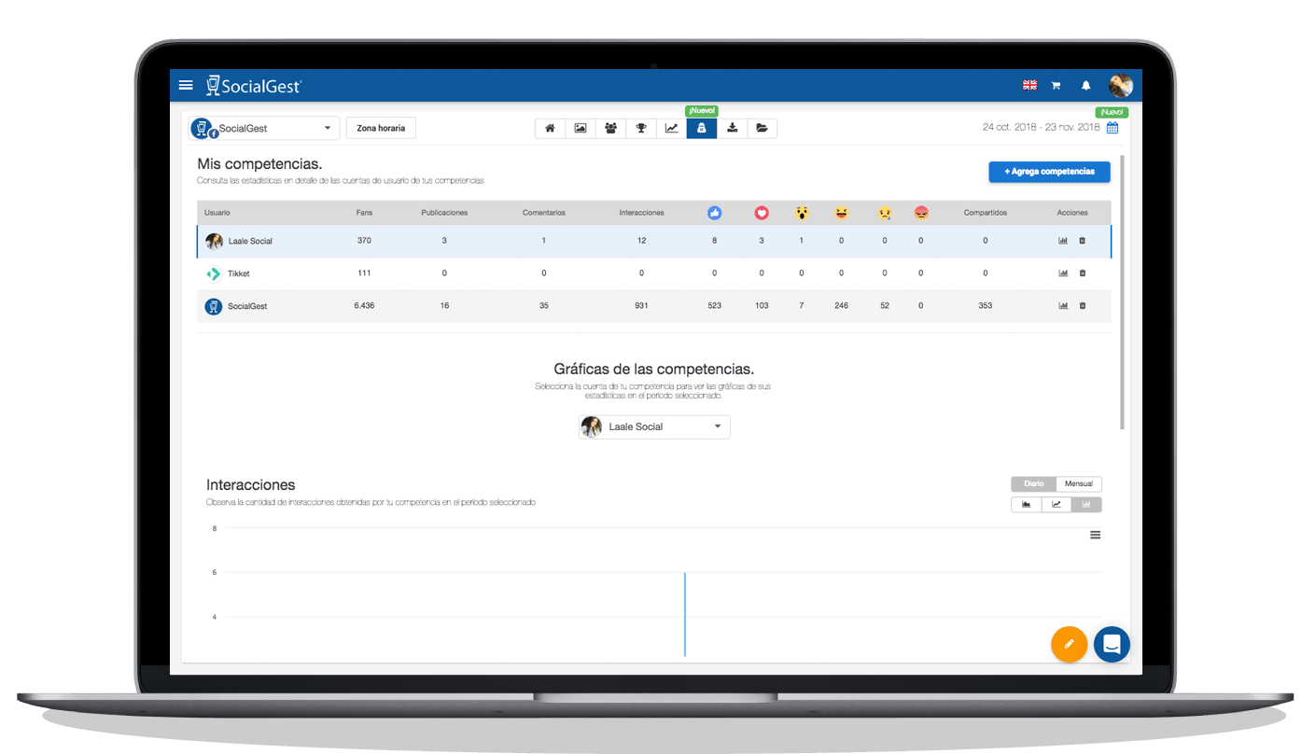The height and width of the screenshot is (754, 1316).
Task: Select the Tikket table row name
Action: click(239, 273)
